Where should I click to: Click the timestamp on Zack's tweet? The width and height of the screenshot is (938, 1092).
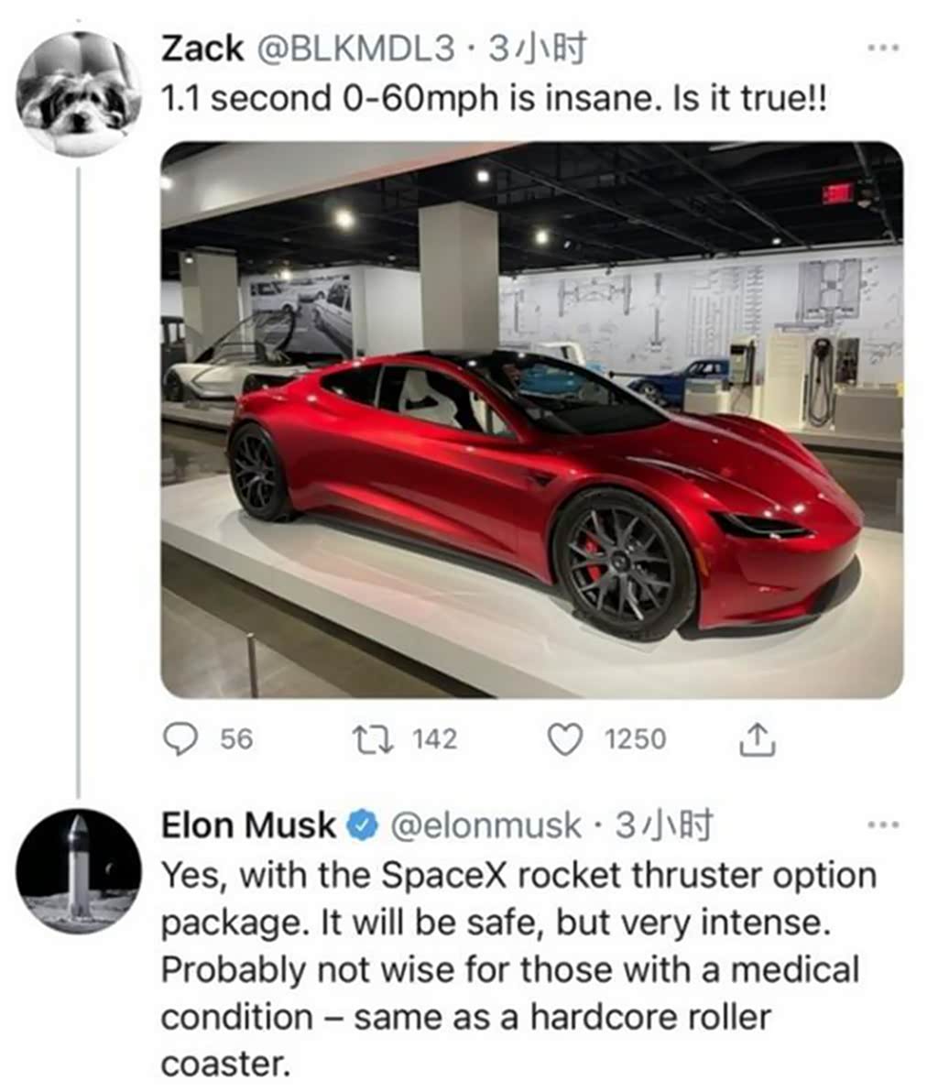537,49
